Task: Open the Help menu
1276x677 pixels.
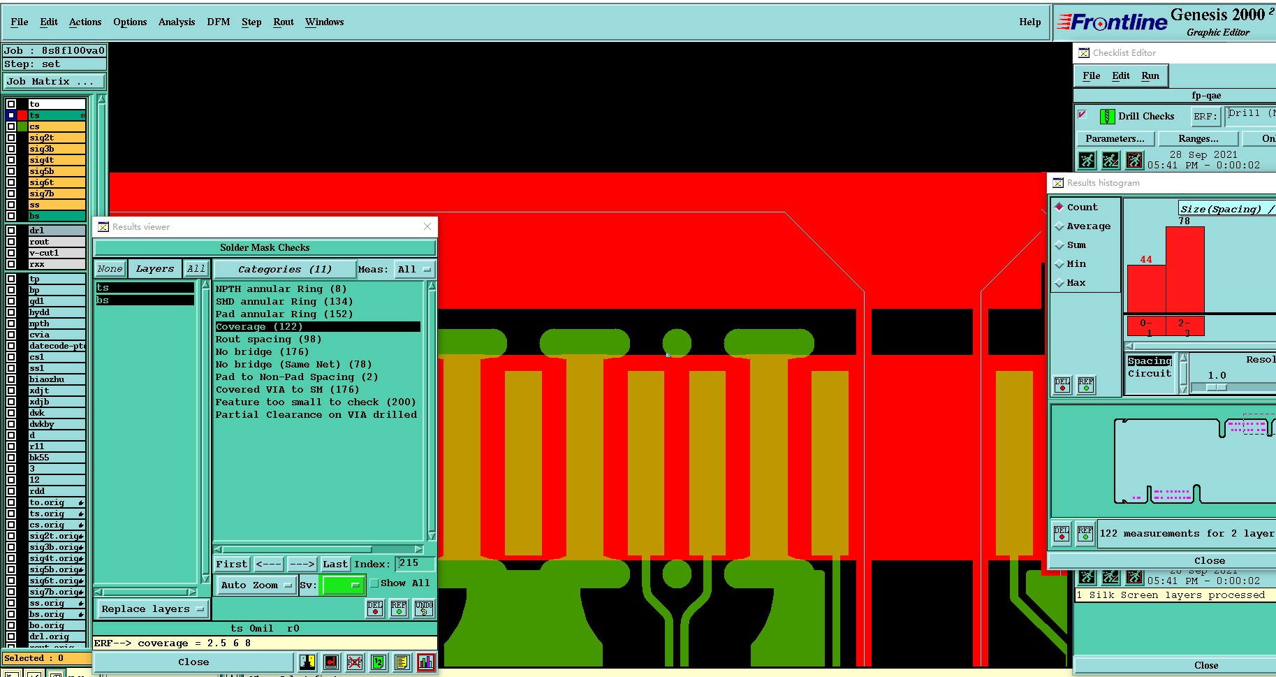Action: [1029, 22]
